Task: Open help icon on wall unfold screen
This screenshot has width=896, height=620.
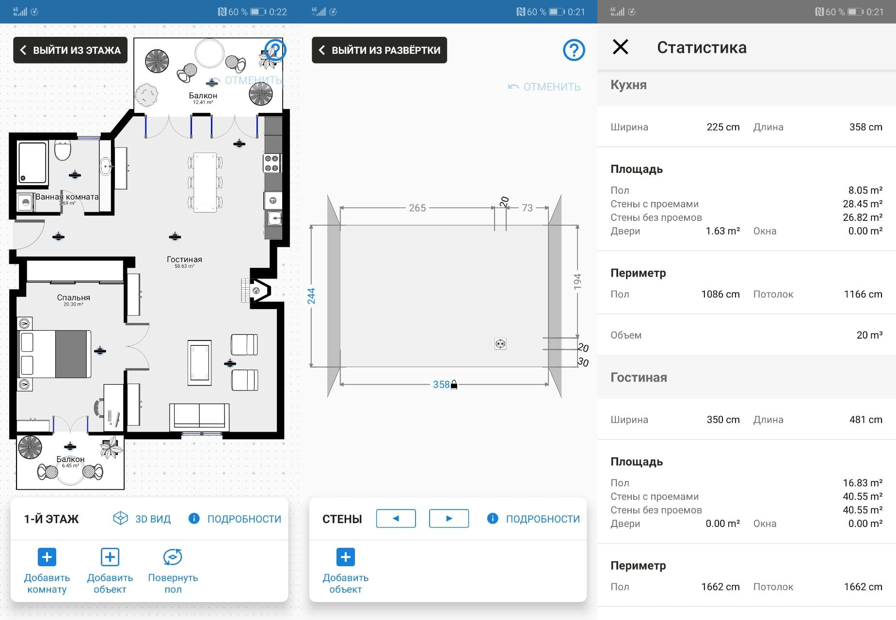Action: (x=574, y=50)
